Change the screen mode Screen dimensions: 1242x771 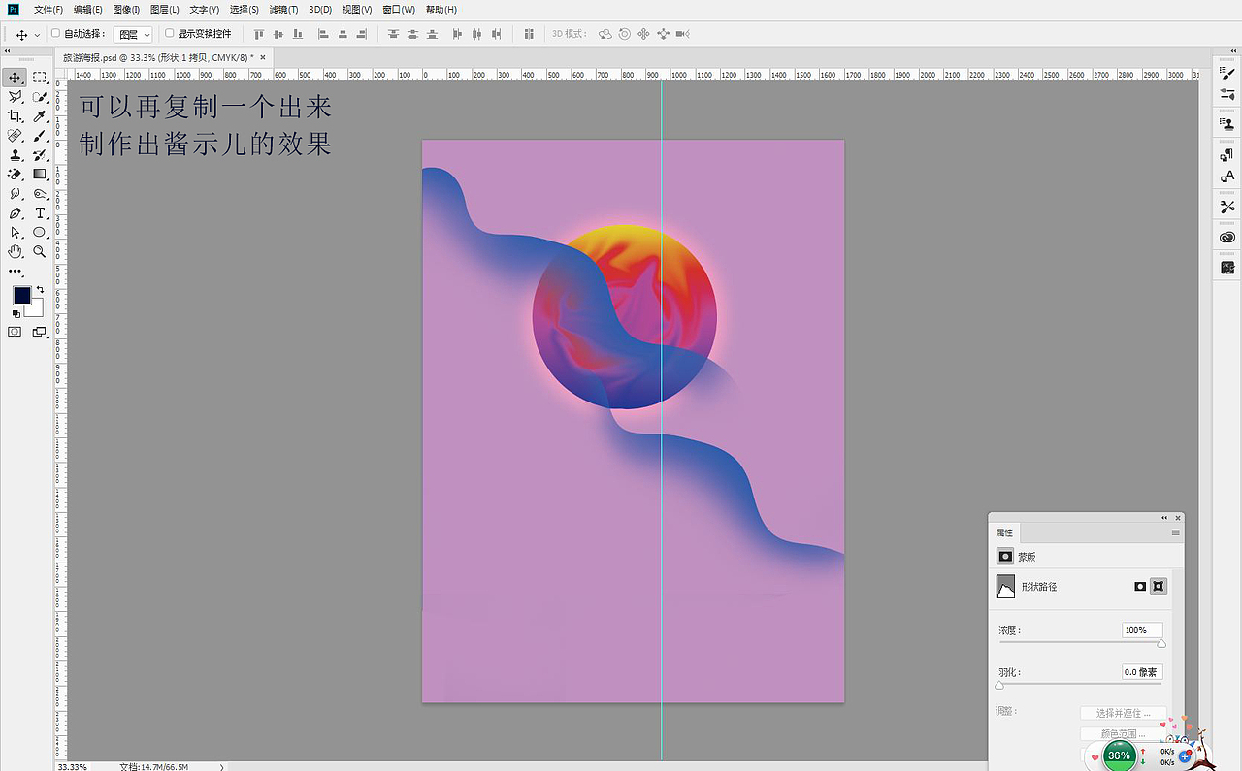pyautogui.click(x=40, y=332)
